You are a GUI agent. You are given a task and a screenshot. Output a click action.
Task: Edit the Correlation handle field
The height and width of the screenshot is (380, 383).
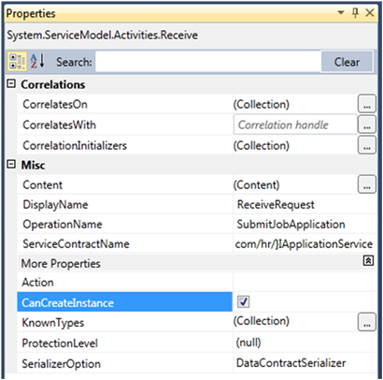coord(295,124)
